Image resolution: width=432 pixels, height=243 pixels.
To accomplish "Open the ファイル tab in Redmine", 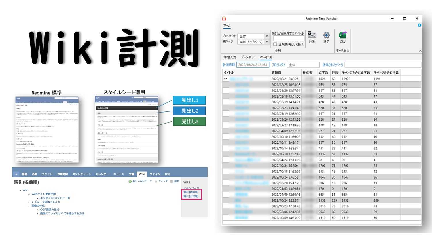I will pyautogui.click(x=155, y=174).
